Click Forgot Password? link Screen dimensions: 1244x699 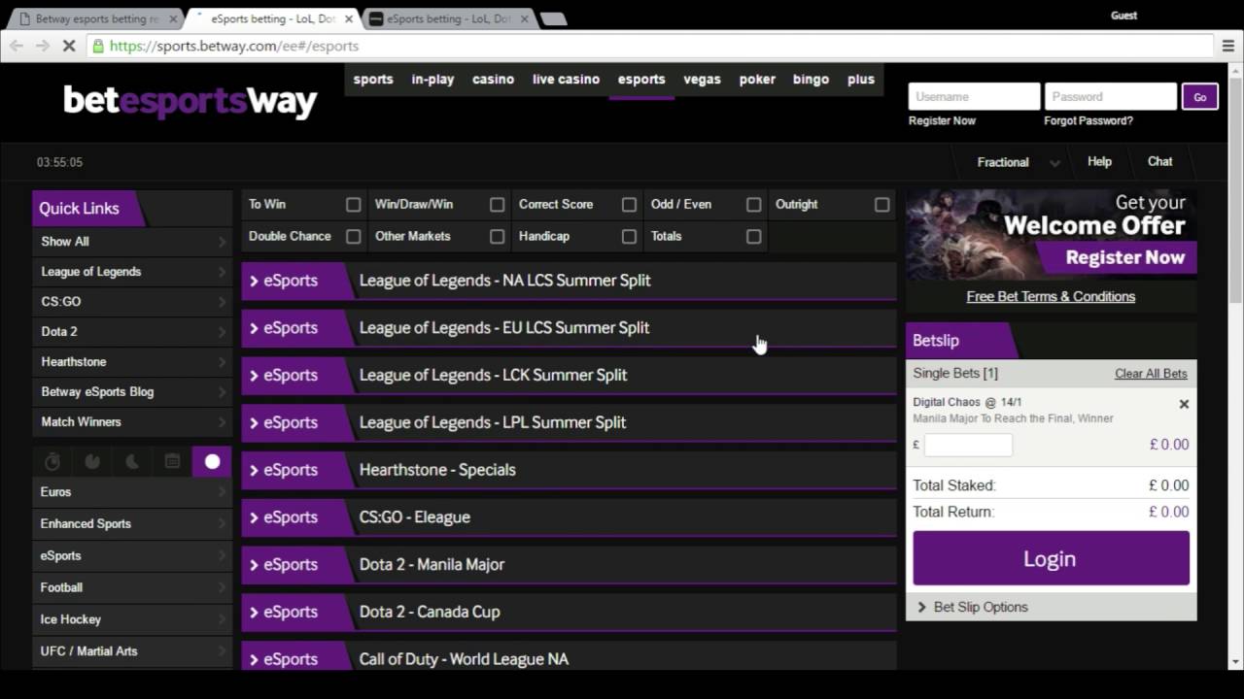click(1088, 120)
